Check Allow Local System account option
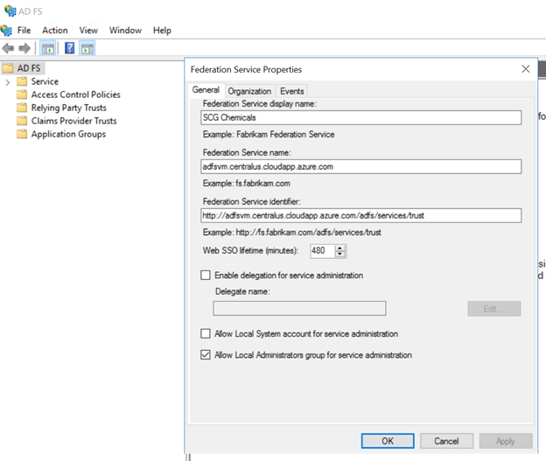The height and width of the screenshot is (461, 546). pos(206,334)
